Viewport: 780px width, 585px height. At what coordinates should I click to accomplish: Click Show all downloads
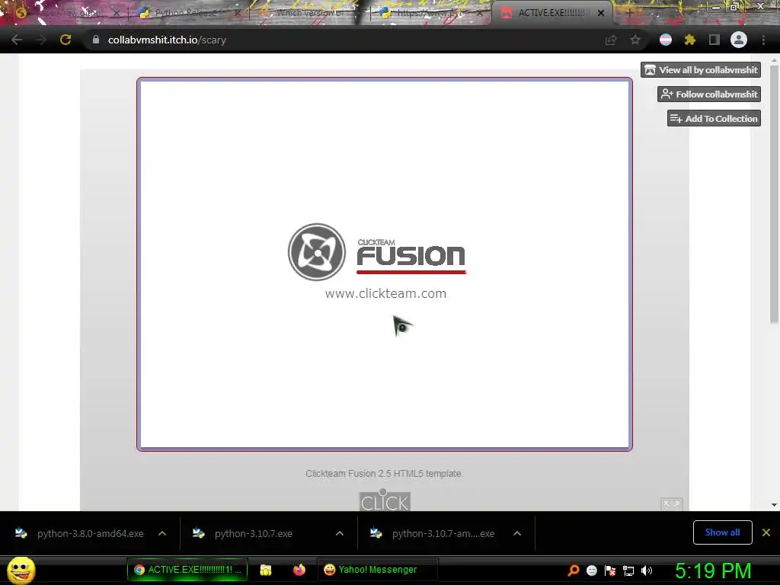[722, 532]
